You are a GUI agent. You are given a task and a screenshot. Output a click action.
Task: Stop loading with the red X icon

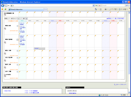point(100,5)
